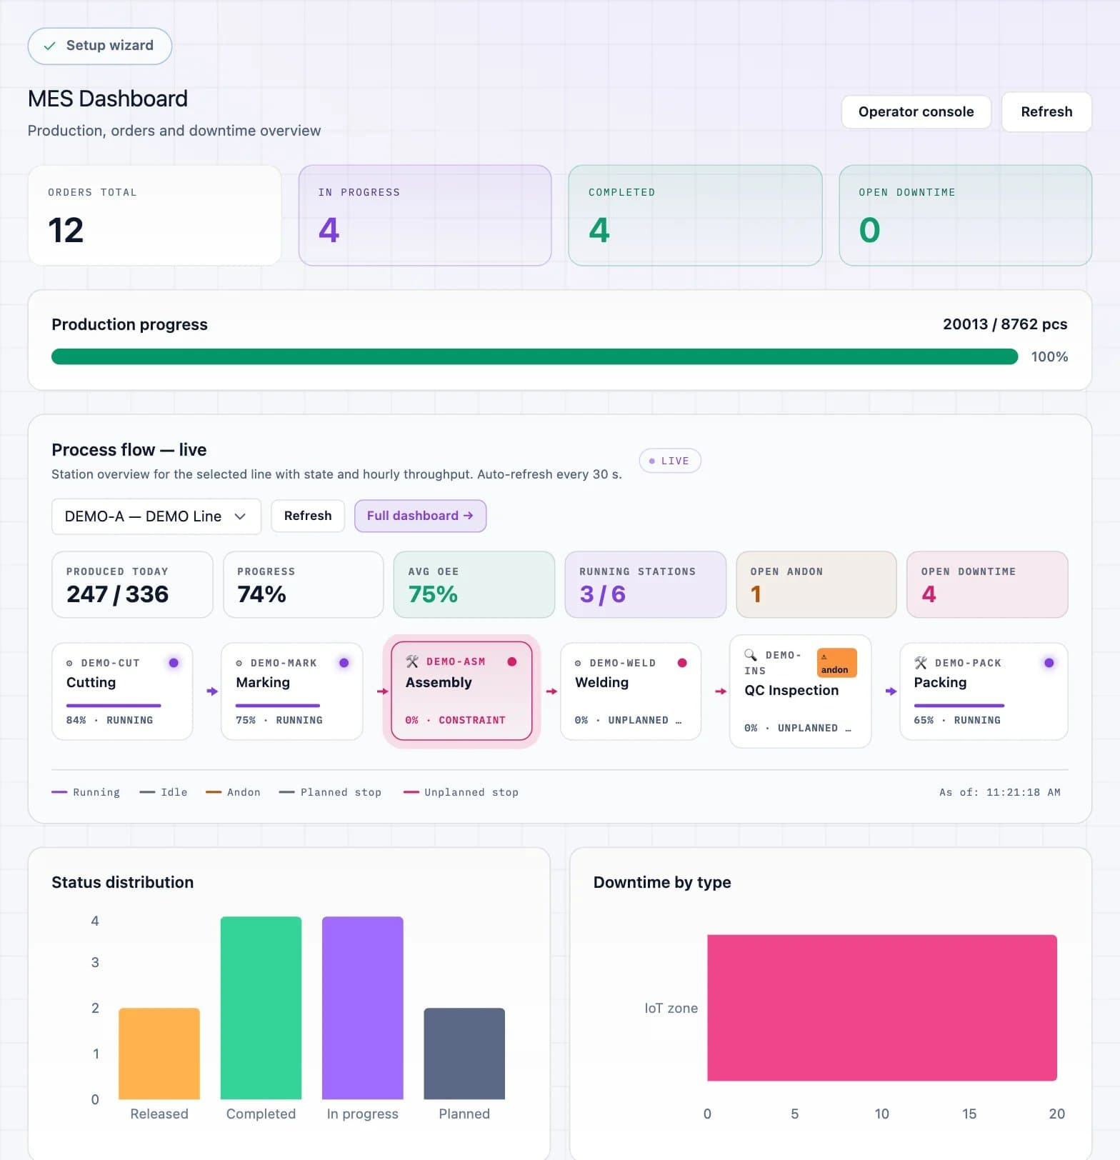Select the QC Inspection station card
Screen dimensions: 1120x1160
tap(800, 691)
